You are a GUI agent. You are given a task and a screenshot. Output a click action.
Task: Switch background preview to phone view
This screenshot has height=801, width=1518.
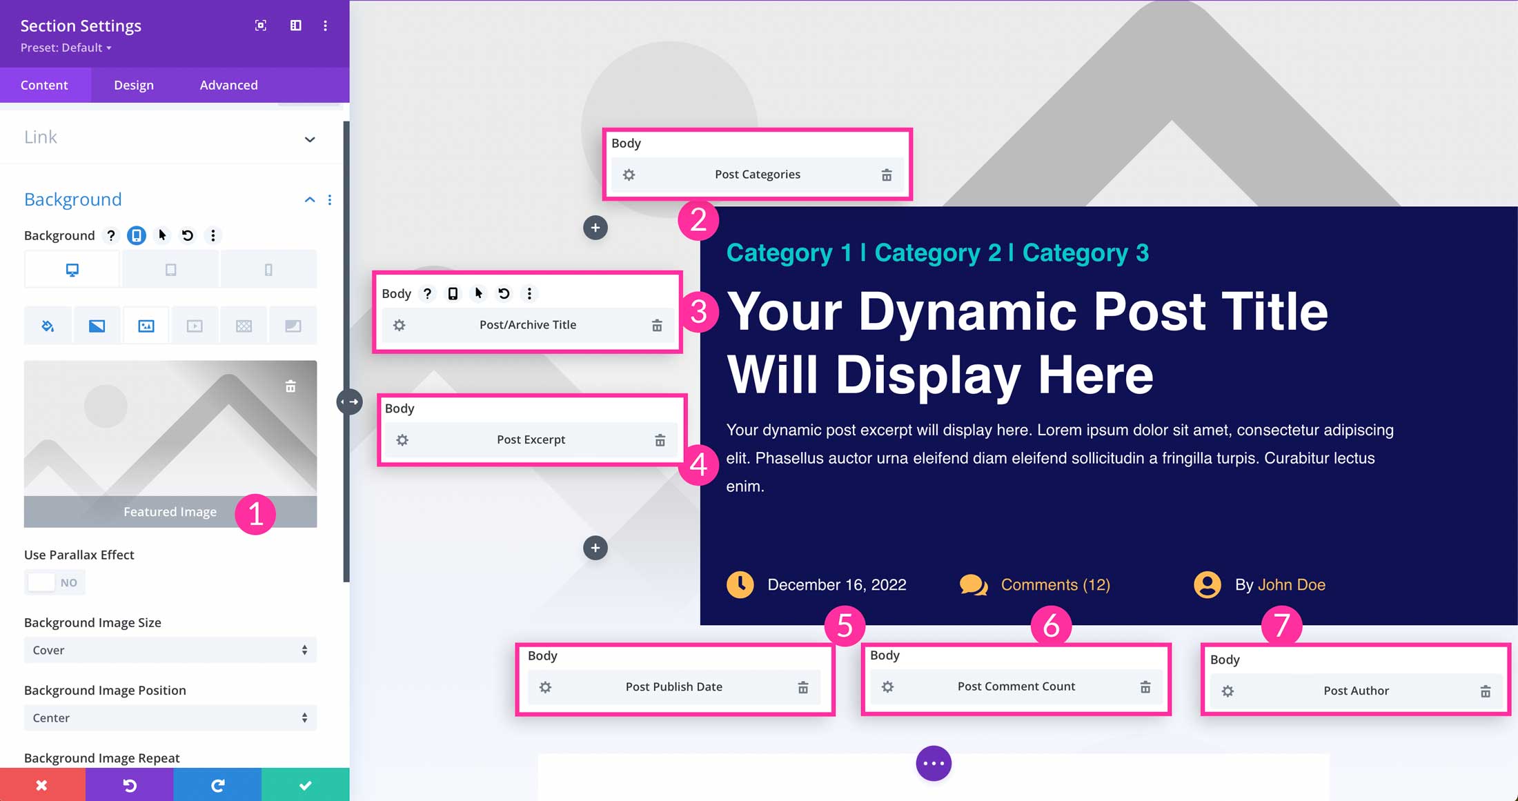(x=268, y=268)
